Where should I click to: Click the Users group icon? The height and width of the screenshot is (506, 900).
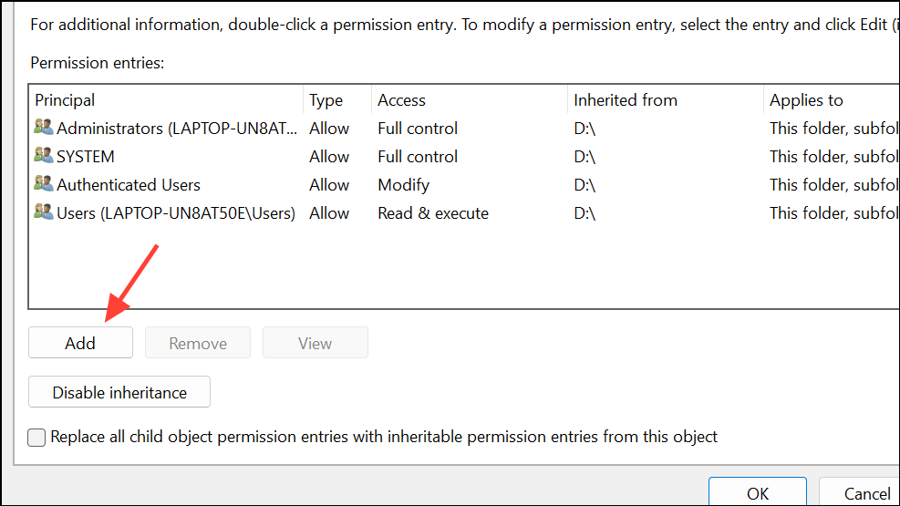pos(44,213)
